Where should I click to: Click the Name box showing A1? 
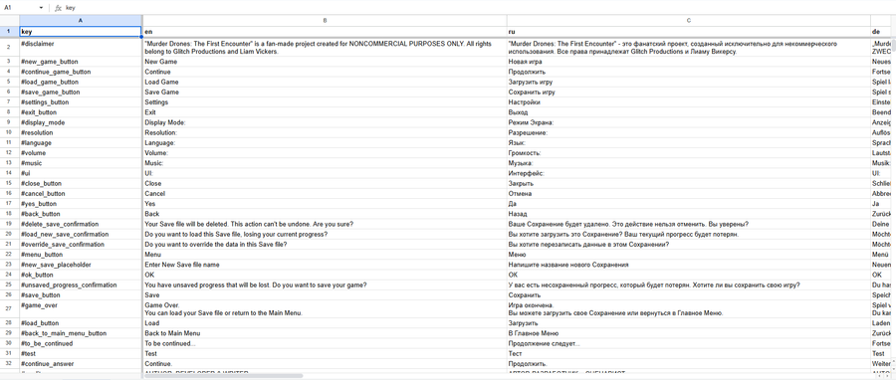click(20, 8)
